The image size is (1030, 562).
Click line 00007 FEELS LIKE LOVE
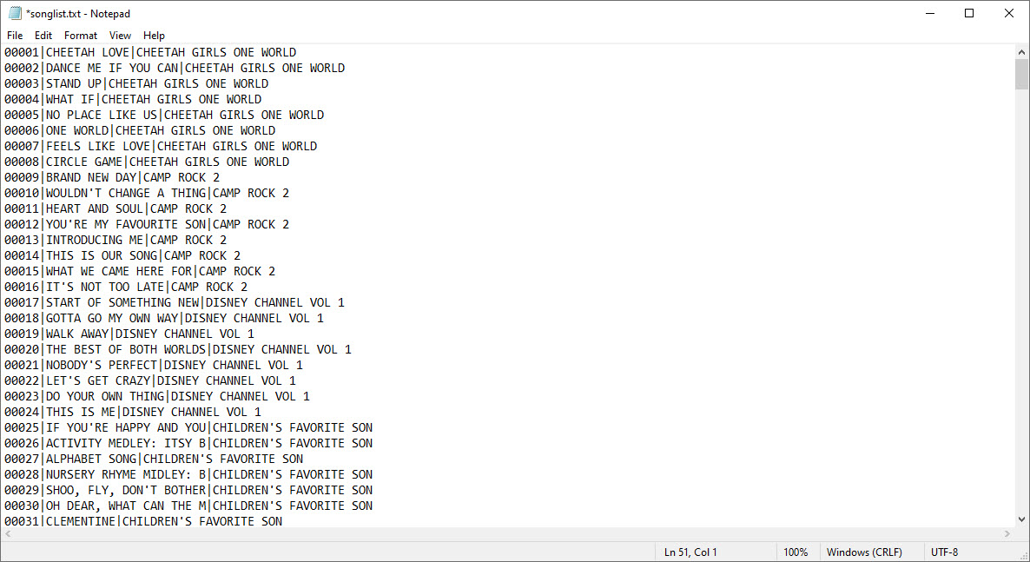pyautogui.click(x=161, y=146)
